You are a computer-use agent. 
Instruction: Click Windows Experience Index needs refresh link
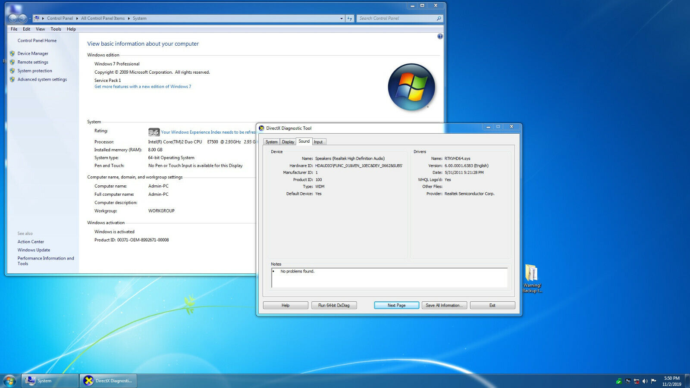point(208,132)
